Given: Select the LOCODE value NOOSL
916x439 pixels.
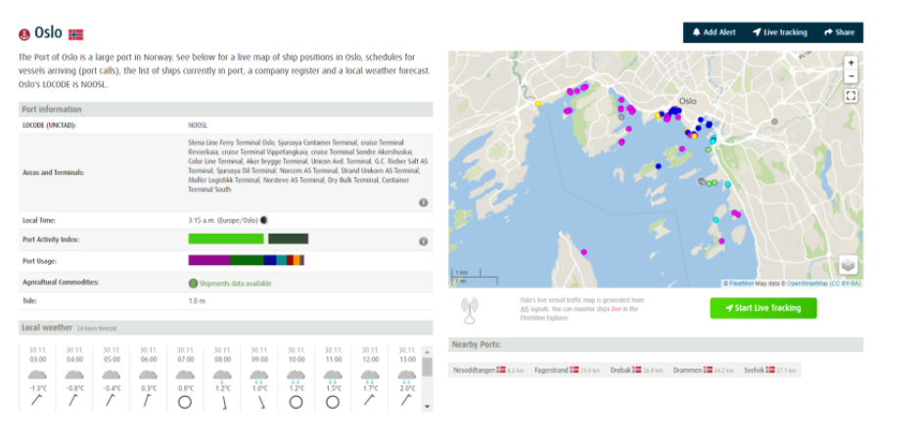Looking at the screenshot, I should (198, 125).
